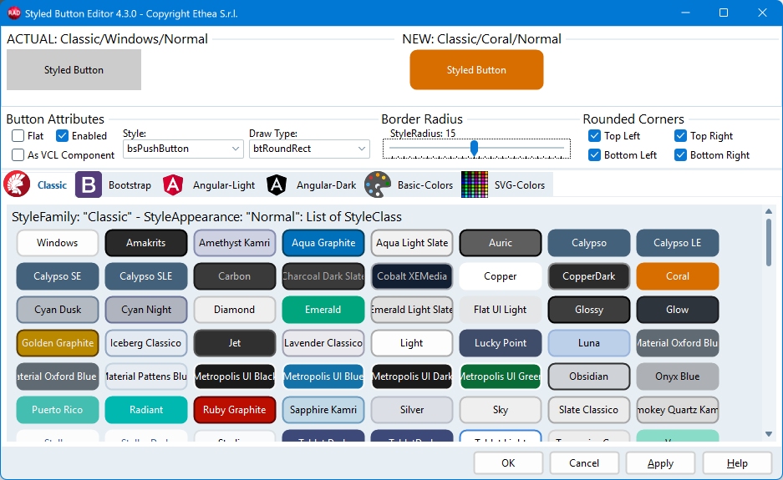The height and width of the screenshot is (480, 783).
Task: Select the Flat UI Light style
Action: click(501, 310)
